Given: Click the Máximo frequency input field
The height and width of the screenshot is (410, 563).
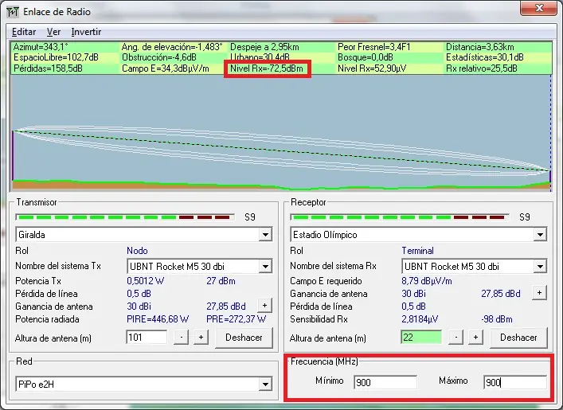Looking at the screenshot, I should 515,382.
